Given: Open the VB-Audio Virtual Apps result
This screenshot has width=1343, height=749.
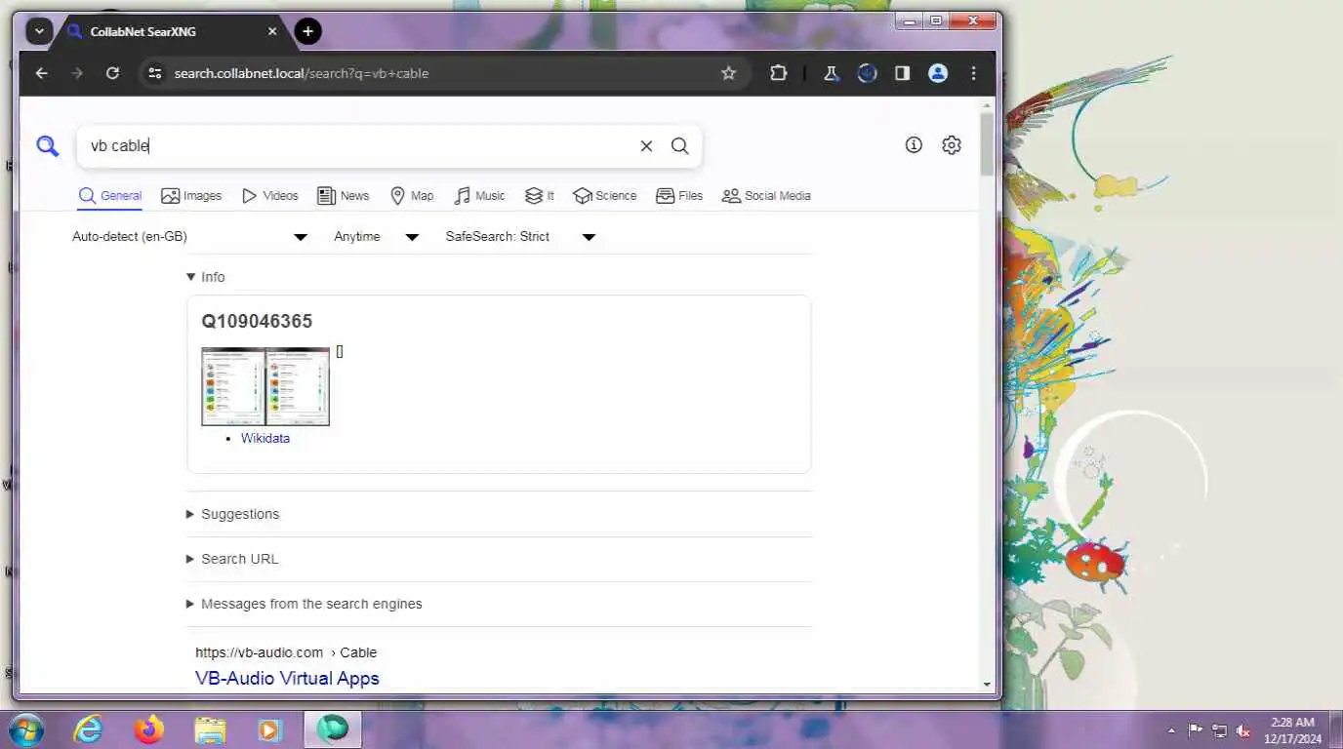Looking at the screenshot, I should click(287, 678).
